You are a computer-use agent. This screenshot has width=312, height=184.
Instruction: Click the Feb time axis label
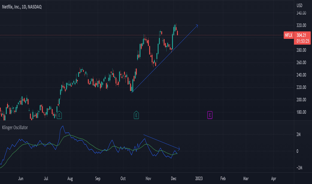point(223,179)
